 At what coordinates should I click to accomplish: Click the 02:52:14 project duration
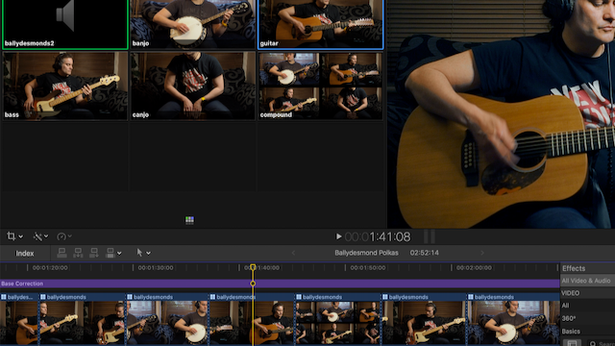point(425,253)
